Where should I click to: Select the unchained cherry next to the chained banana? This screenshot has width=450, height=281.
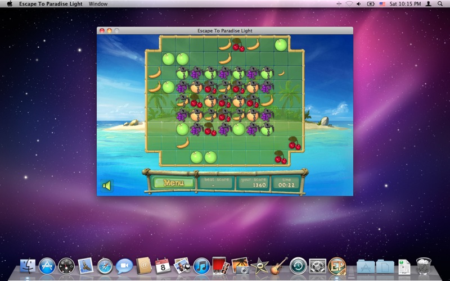(x=196, y=101)
